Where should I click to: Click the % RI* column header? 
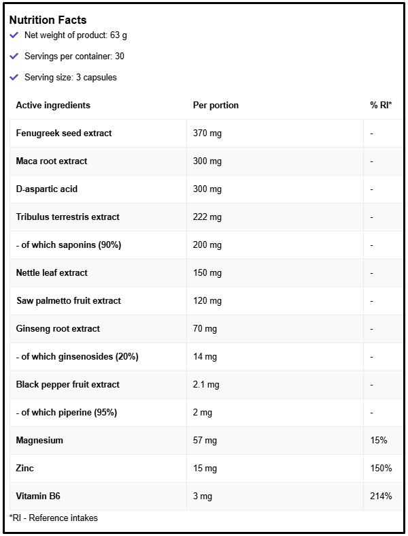tap(381, 105)
